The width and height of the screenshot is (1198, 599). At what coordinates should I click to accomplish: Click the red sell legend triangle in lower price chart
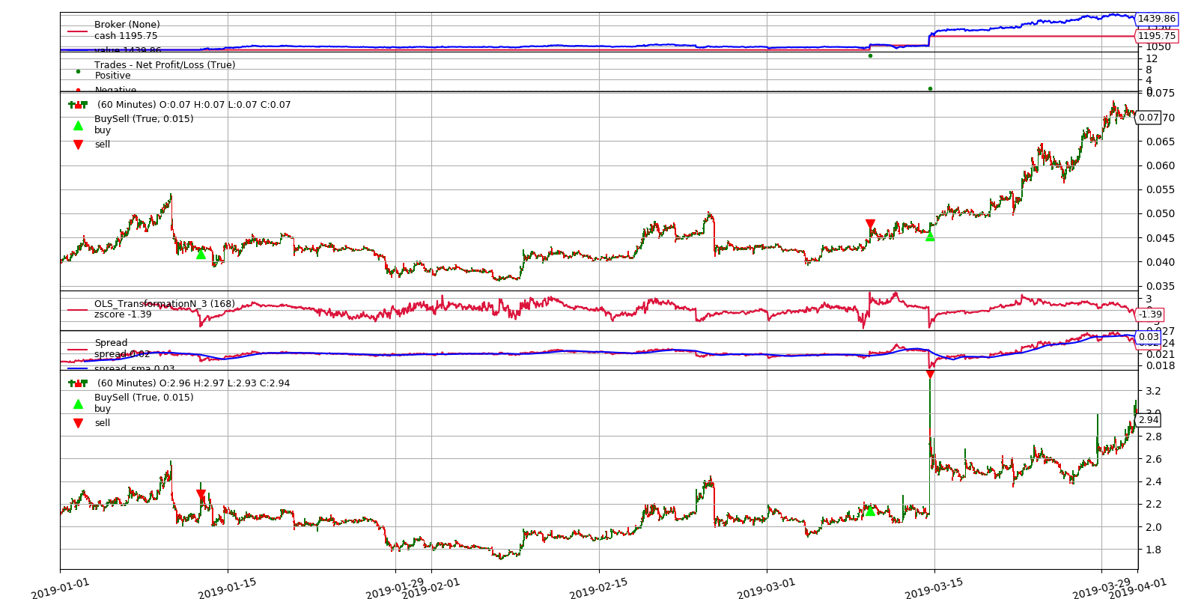(78, 423)
